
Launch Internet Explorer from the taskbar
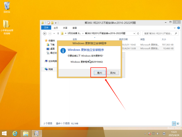(15, 134)
